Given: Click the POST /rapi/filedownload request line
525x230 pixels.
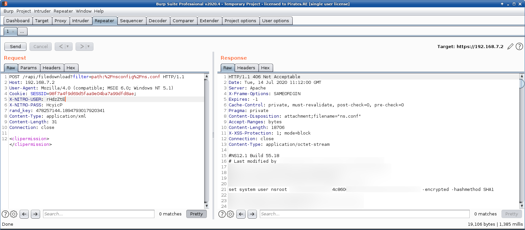Looking at the screenshot, I should [x=97, y=77].
